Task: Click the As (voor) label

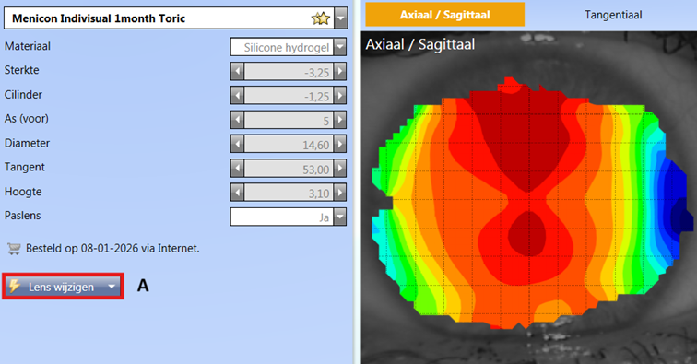Action: point(27,119)
